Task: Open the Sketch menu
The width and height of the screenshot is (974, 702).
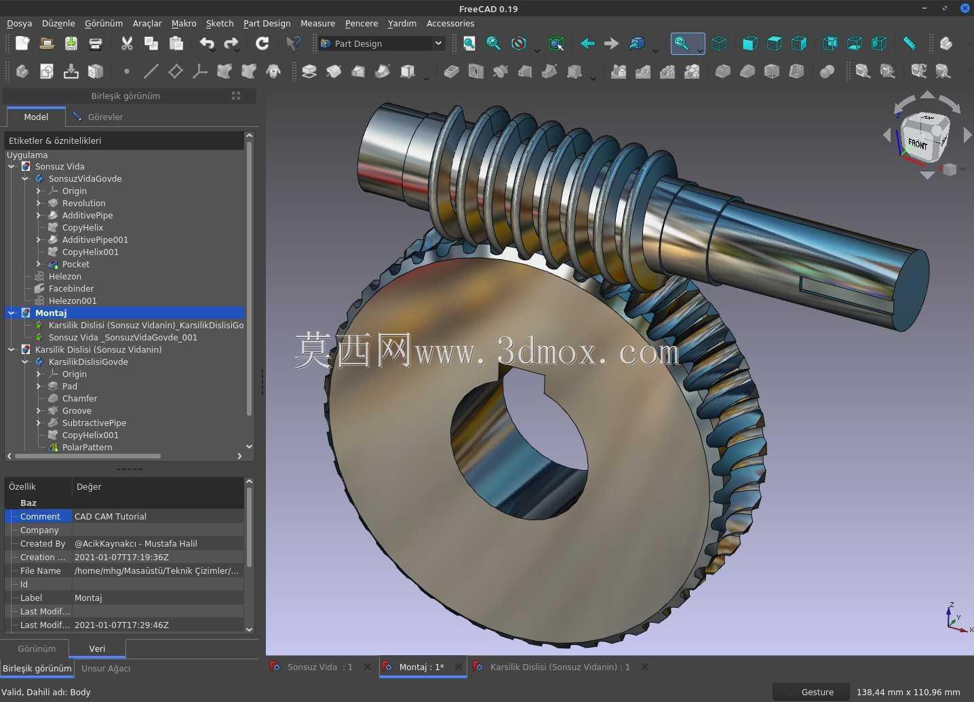Action: [x=220, y=23]
